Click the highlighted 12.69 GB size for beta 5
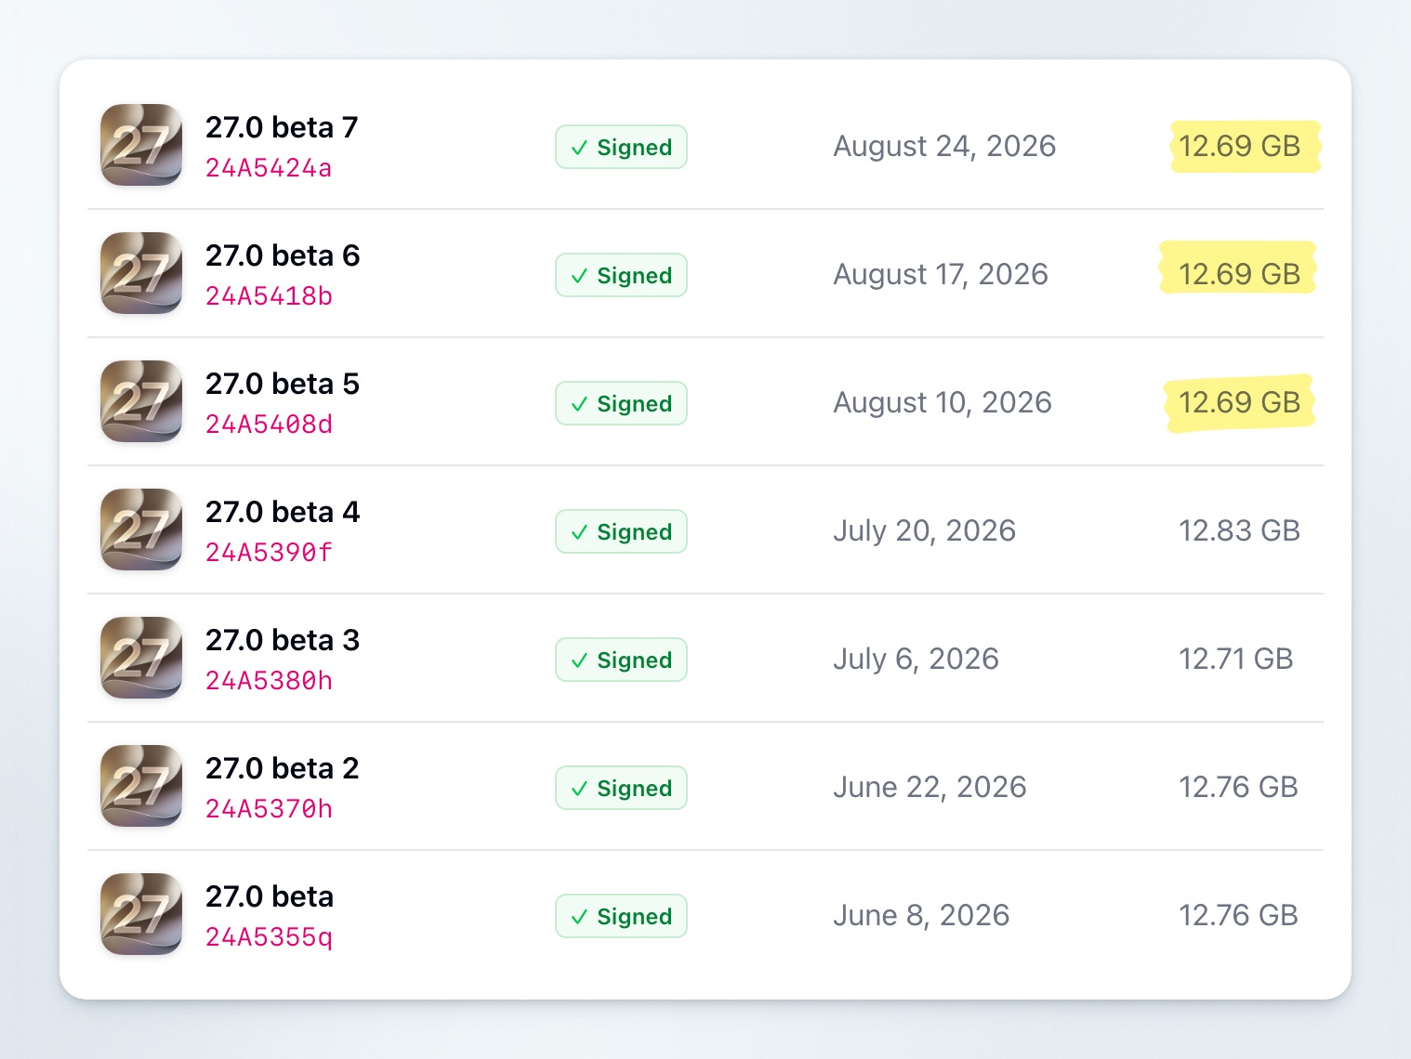This screenshot has height=1059, width=1411. pyautogui.click(x=1239, y=402)
